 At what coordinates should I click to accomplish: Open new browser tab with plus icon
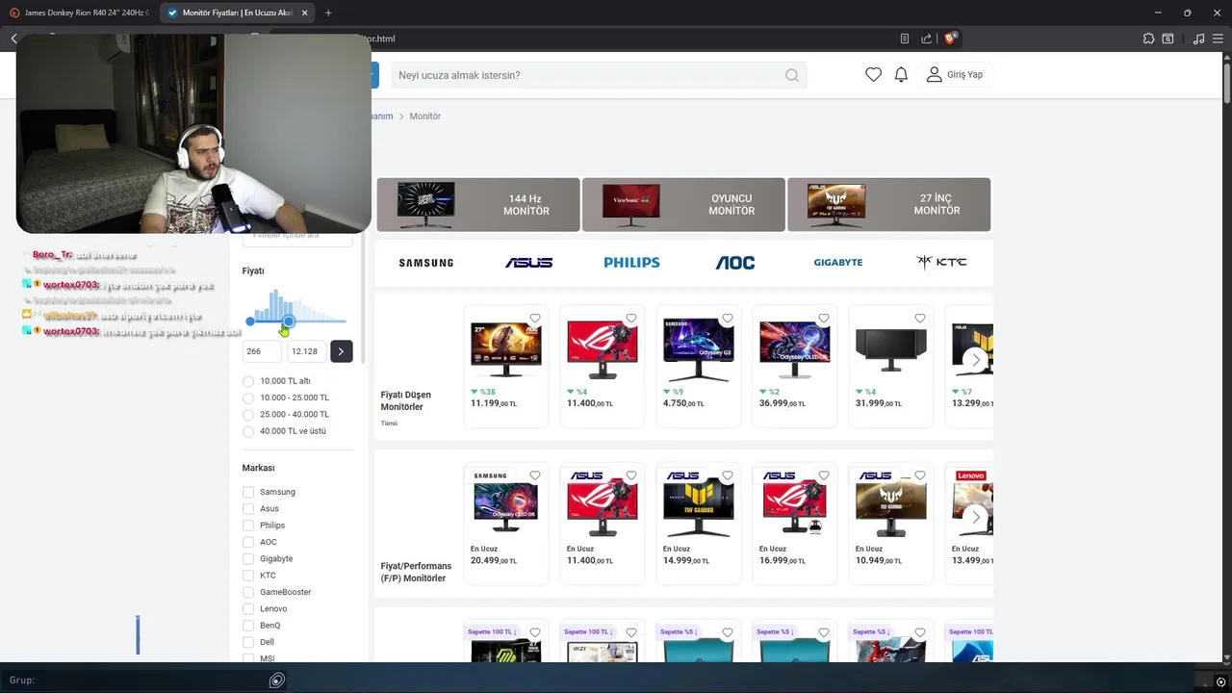point(328,13)
